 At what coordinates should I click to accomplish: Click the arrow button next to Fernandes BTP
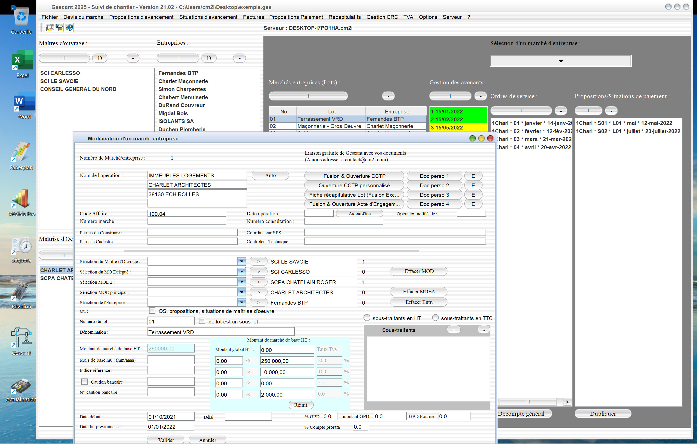click(259, 302)
